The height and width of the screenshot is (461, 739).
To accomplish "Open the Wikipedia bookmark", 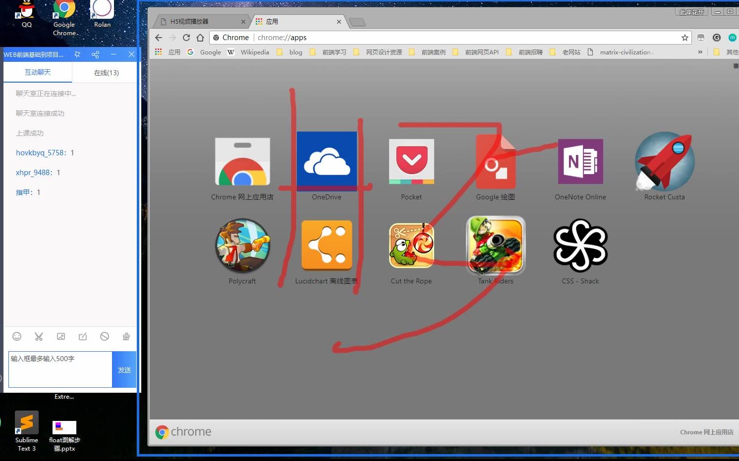I will [x=248, y=52].
